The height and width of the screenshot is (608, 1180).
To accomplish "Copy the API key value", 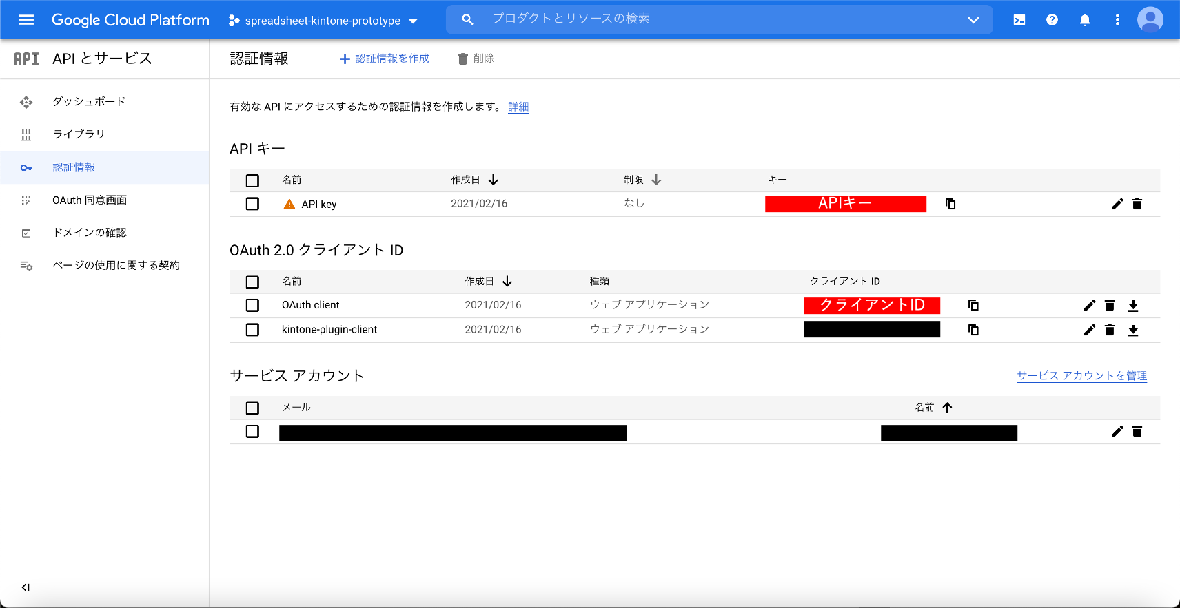I will coord(950,204).
